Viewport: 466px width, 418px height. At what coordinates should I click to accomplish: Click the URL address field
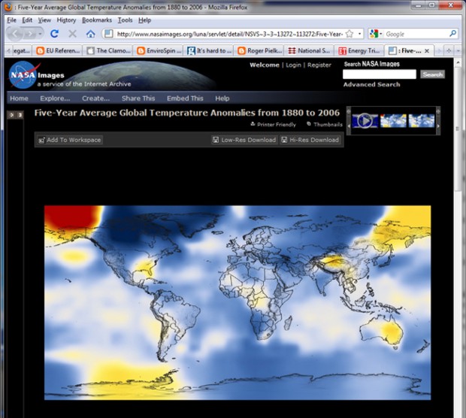[x=229, y=34]
